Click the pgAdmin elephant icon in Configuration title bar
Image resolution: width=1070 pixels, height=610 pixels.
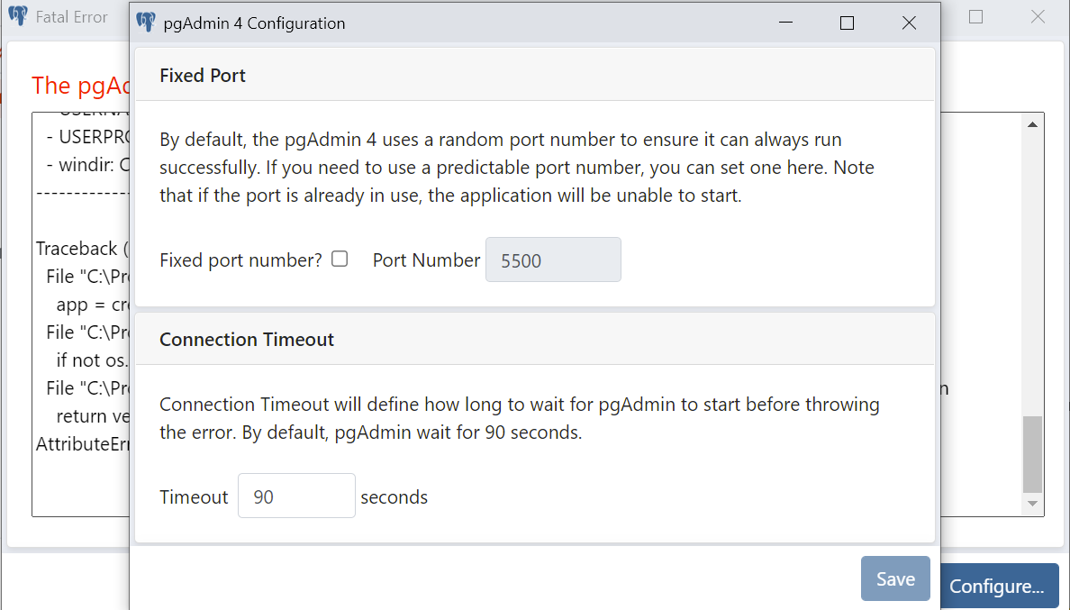click(x=146, y=23)
